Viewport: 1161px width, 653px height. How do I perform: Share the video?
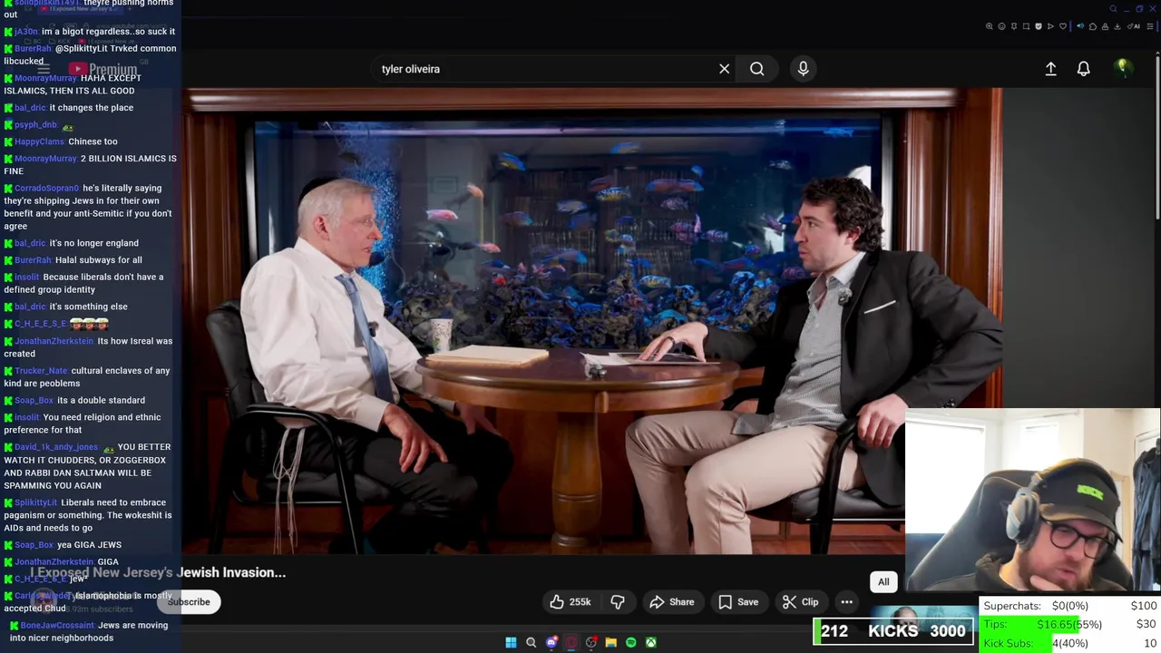pos(671,602)
